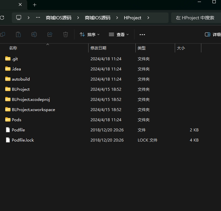Click the LOCK 文件 type cell
Screen dimensions: 221x211
coord(148,140)
